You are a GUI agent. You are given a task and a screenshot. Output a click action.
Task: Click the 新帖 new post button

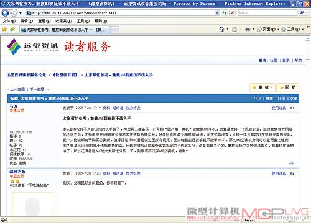[x=262, y=87]
